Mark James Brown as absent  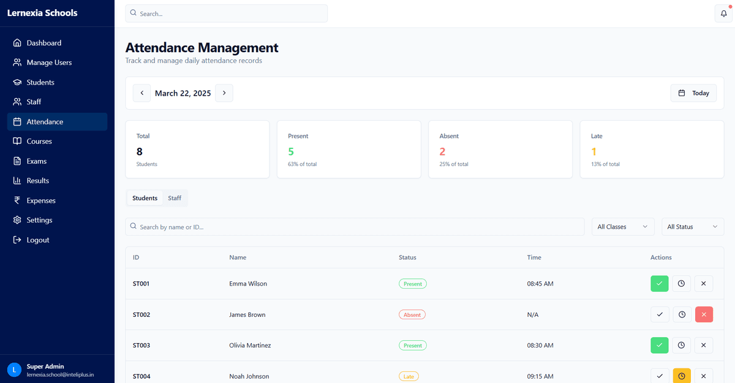pos(704,314)
